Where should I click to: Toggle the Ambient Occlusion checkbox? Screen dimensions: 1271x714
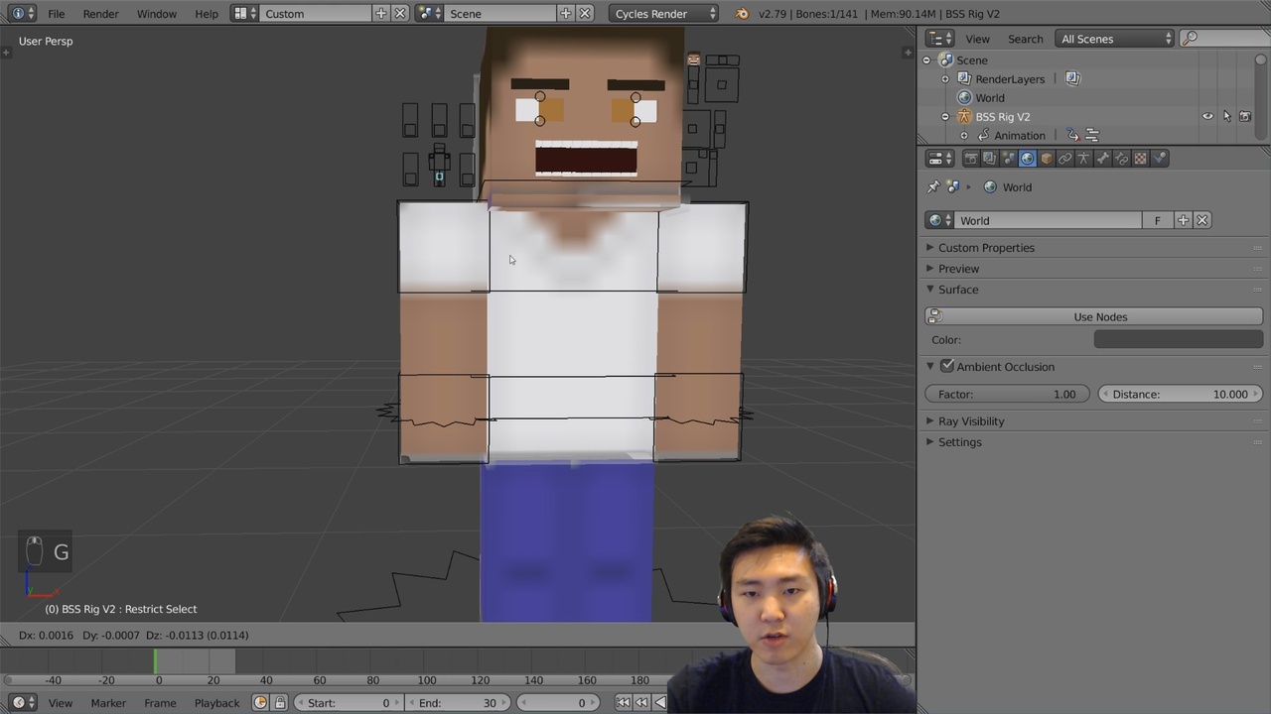[x=947, y=366]
